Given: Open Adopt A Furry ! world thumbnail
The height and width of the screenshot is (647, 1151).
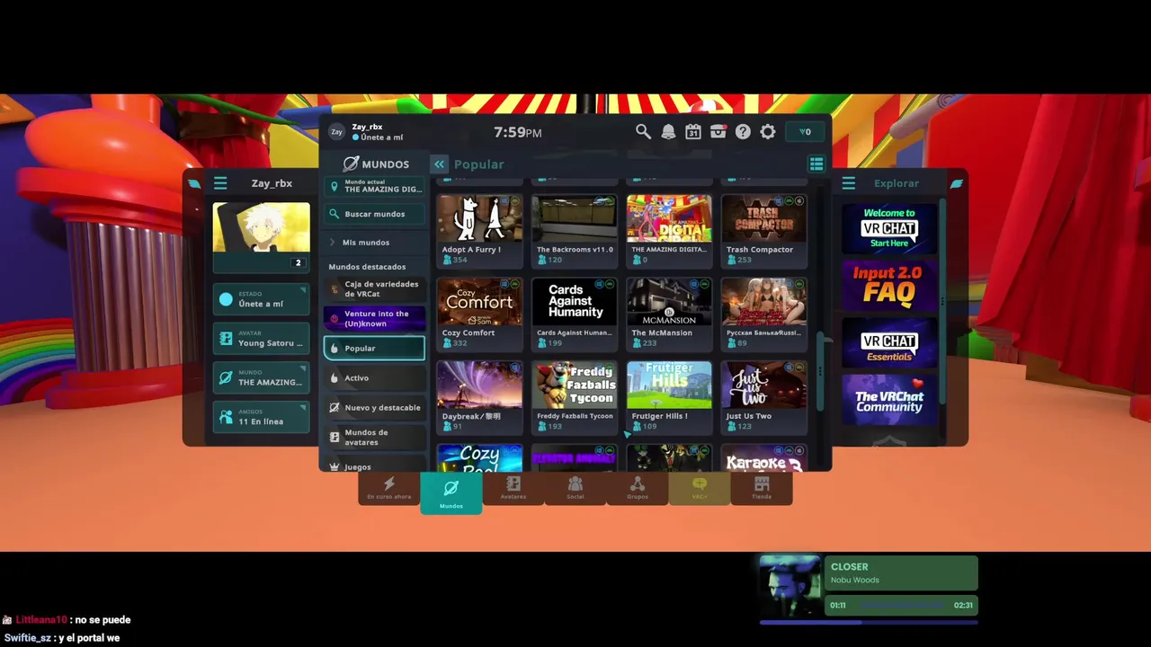Looking at the screenshot, I should click(x=479, y=218).
